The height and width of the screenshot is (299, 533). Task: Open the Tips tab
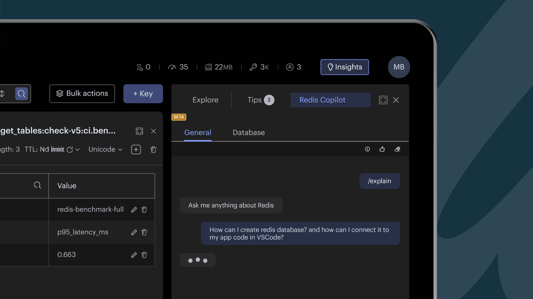(261, 100)
